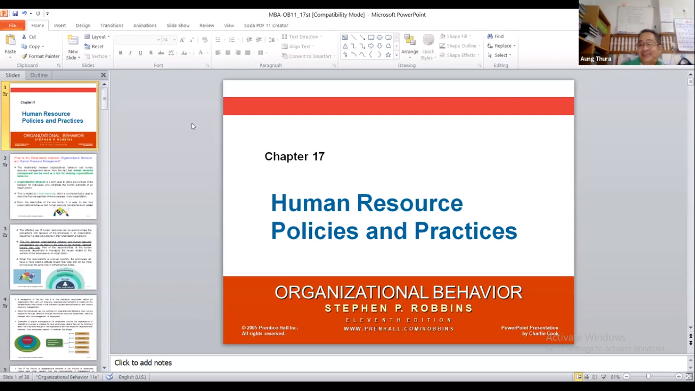
Task: Align text left
Action: 218,53
